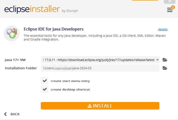Screen dimensions: 178x120
Task: Click the INSTALL button
Action: [100, 106]
